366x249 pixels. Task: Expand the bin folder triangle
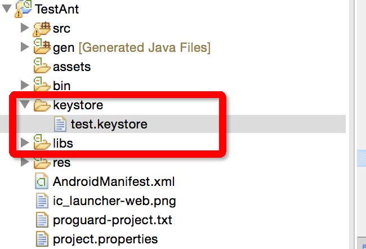[24, 86]
